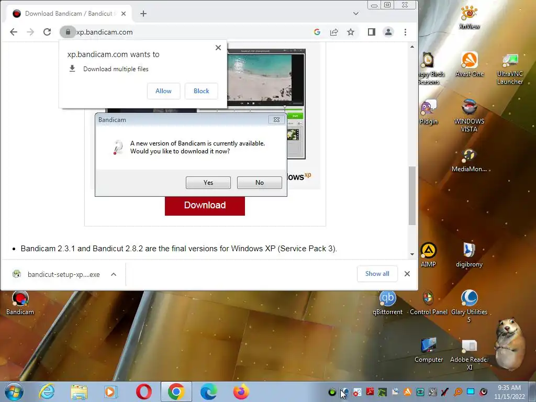Share this page icon
This screenshot has width=536, height=402.
334,32
